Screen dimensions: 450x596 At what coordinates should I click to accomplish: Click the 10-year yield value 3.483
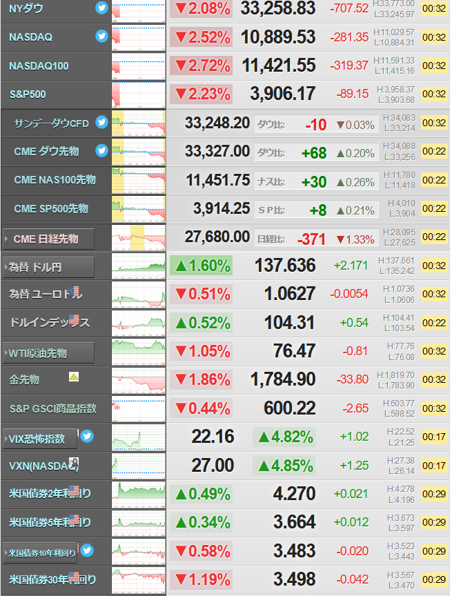(x=295, y=550)
